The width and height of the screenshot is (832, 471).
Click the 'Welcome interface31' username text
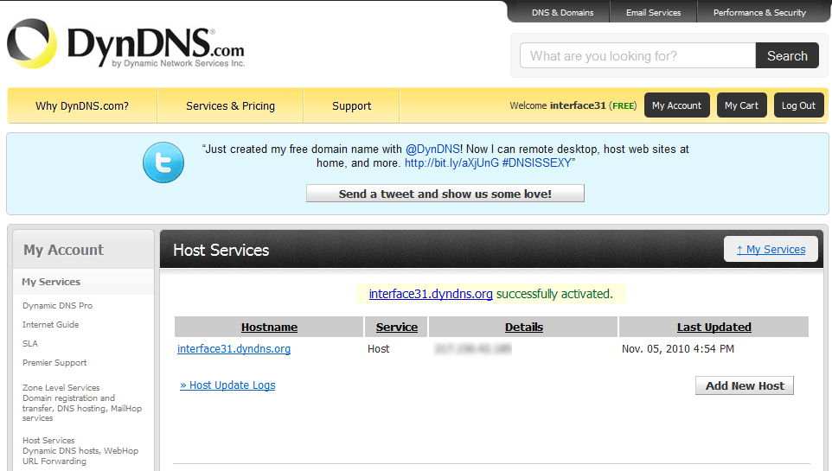coord(558,105)
